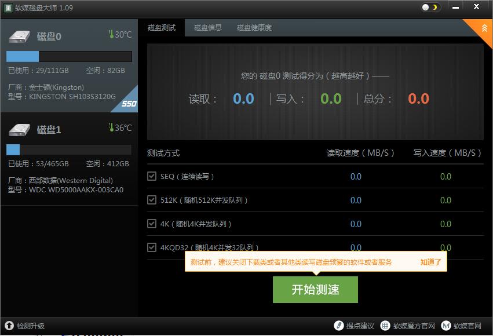Toggle the 4KQD32 test checkbox
493x336 pixels.
[152, 247]
